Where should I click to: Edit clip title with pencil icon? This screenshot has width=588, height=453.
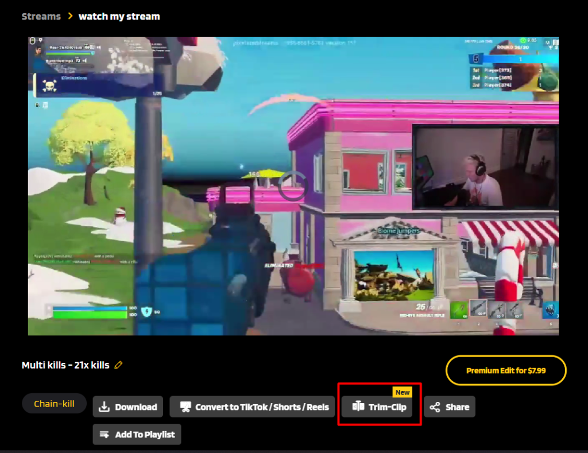[118, 365]
